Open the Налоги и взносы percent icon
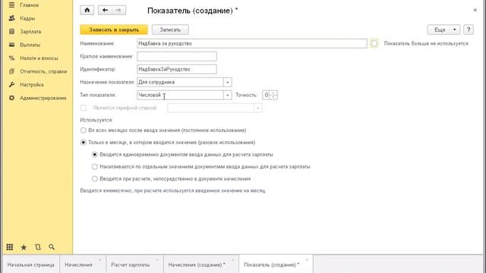This screenshot has height=273, width=486. coord(12,58)
